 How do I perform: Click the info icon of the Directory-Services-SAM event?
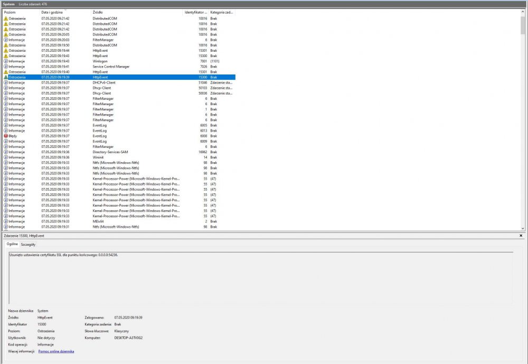point(6,152)
